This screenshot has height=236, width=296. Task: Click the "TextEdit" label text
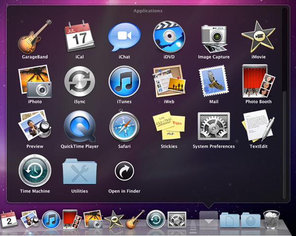[x=259, y=147]
